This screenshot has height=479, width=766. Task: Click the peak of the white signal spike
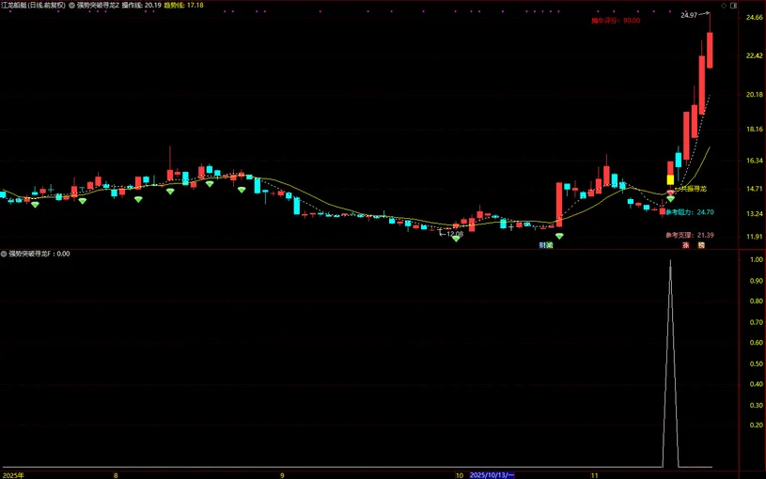coord(670,261)
